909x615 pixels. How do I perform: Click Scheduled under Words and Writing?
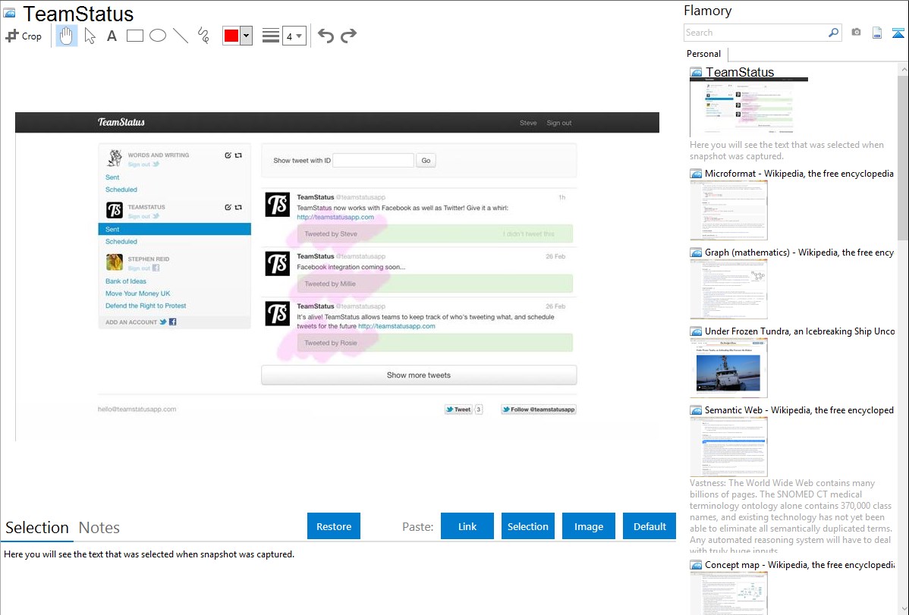(x=121, y=190)
